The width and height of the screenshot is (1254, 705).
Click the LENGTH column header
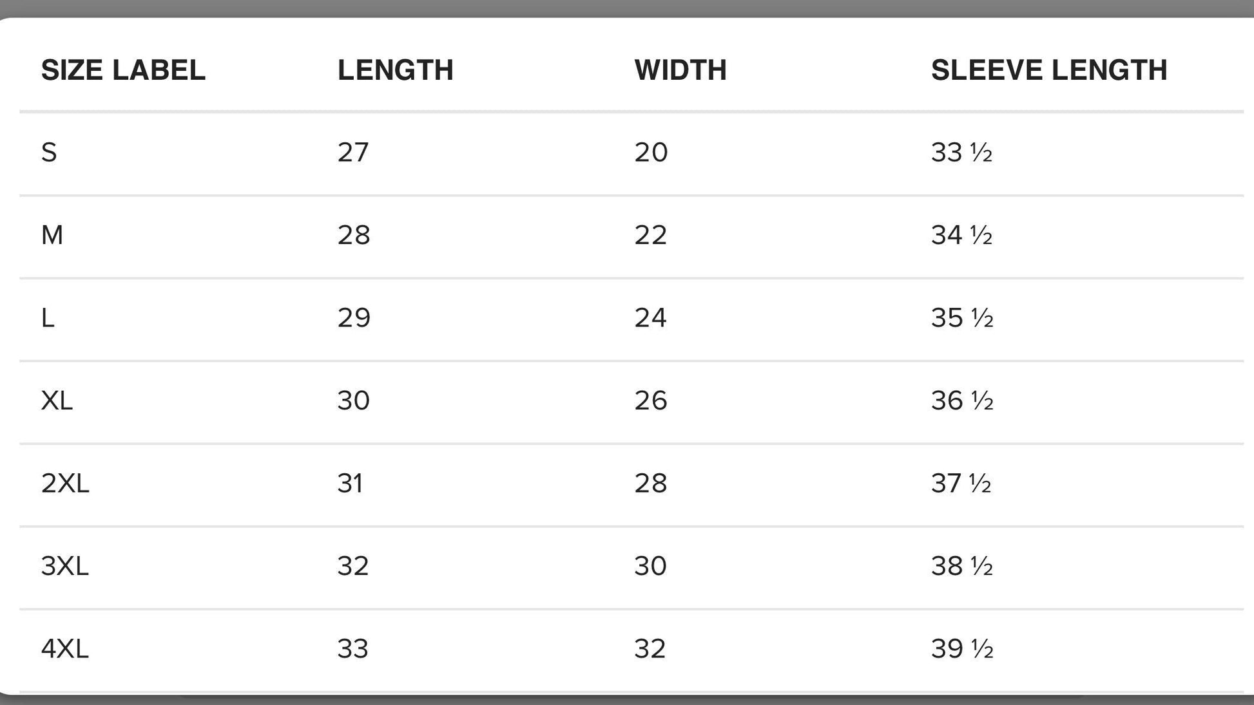point(395,70)
